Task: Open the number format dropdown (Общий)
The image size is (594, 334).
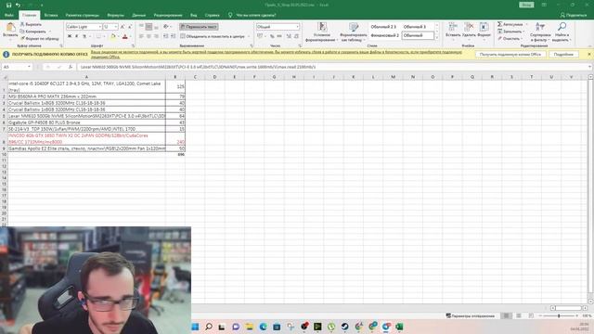Action: 297,27
